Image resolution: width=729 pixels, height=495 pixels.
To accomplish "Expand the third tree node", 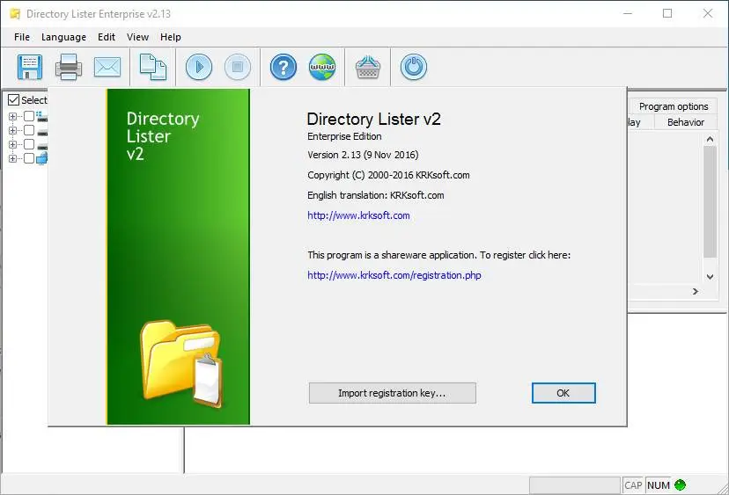I will click(x=12, y=144).
